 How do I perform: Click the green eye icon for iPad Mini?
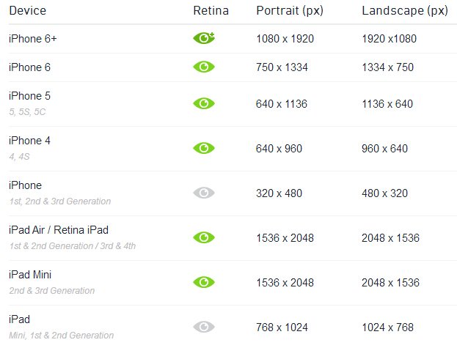[204, 282]
